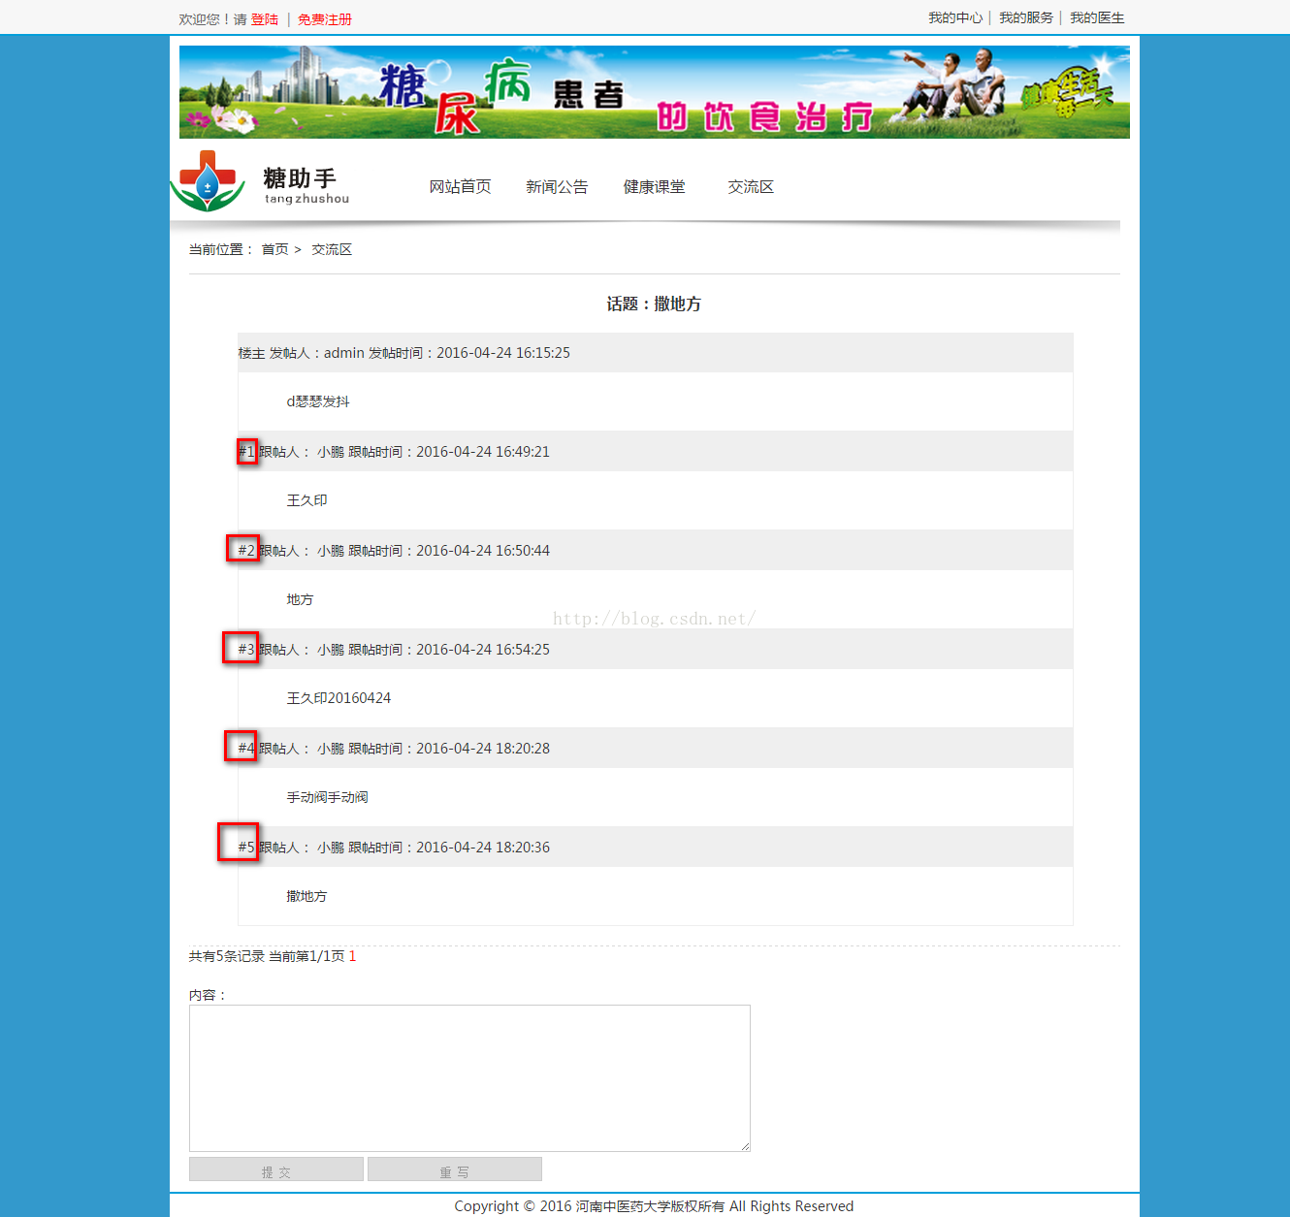
Task: Navigate to 网站首页 menu item
Action: pos(461,186)
